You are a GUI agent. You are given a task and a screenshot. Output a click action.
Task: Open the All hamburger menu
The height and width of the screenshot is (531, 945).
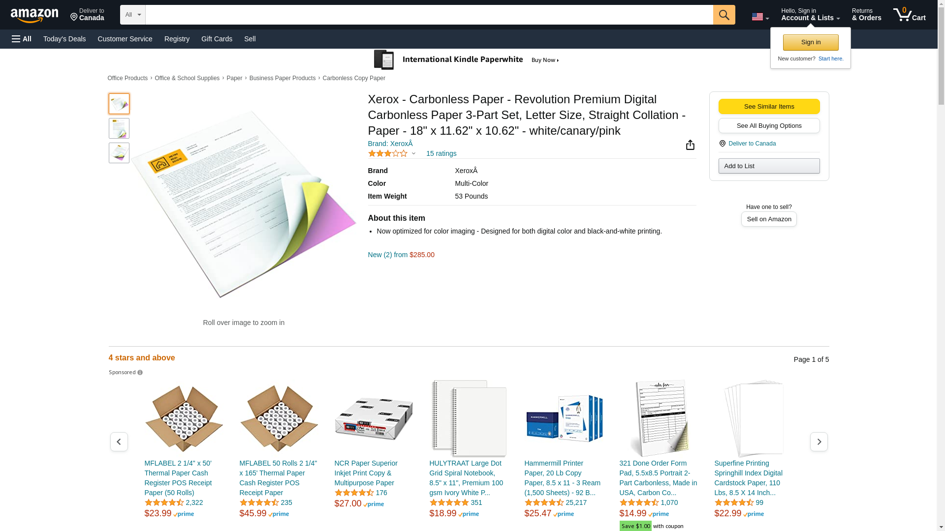point(22,39)
